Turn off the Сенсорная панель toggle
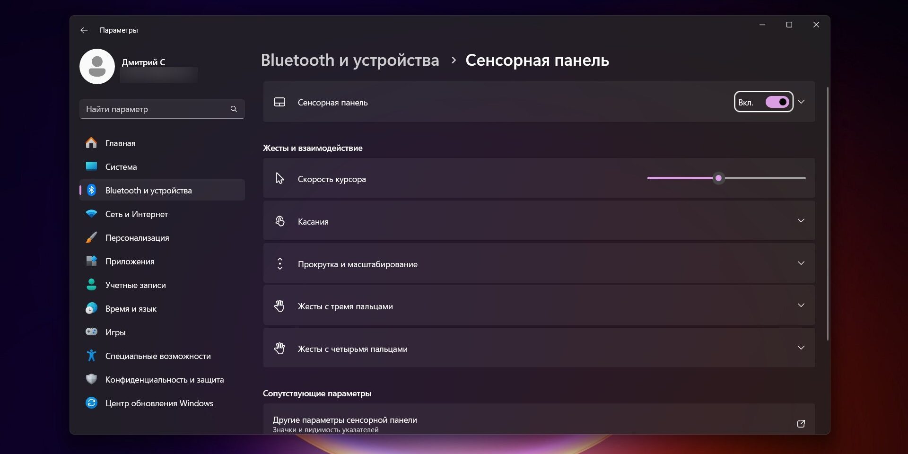The height and width of the screenshot is (454, 908). (777, 102)
